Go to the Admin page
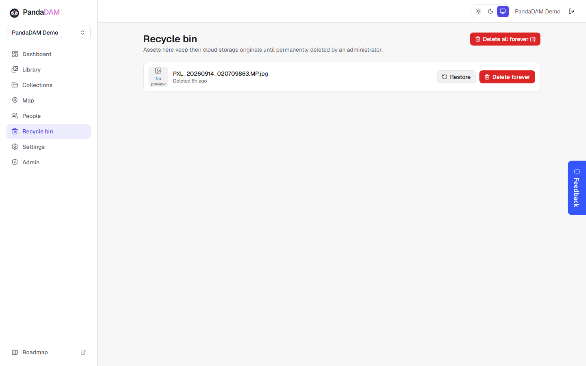Image resolution: width=586 pixels, height=366 pixels. (x=48, y=162)
